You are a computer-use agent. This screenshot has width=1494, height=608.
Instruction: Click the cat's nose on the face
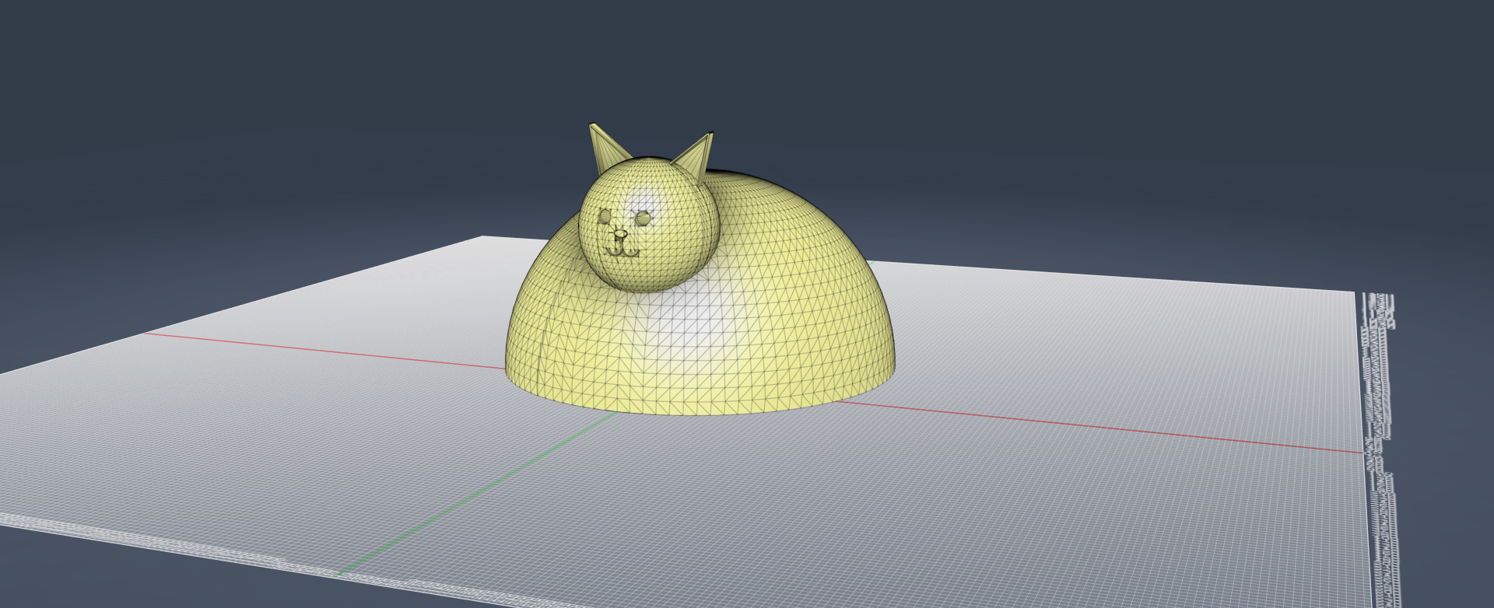coord(620,233)
